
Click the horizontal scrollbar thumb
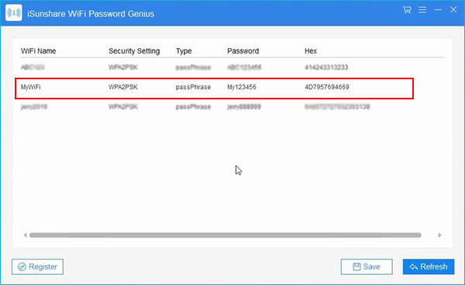point(226,235)
